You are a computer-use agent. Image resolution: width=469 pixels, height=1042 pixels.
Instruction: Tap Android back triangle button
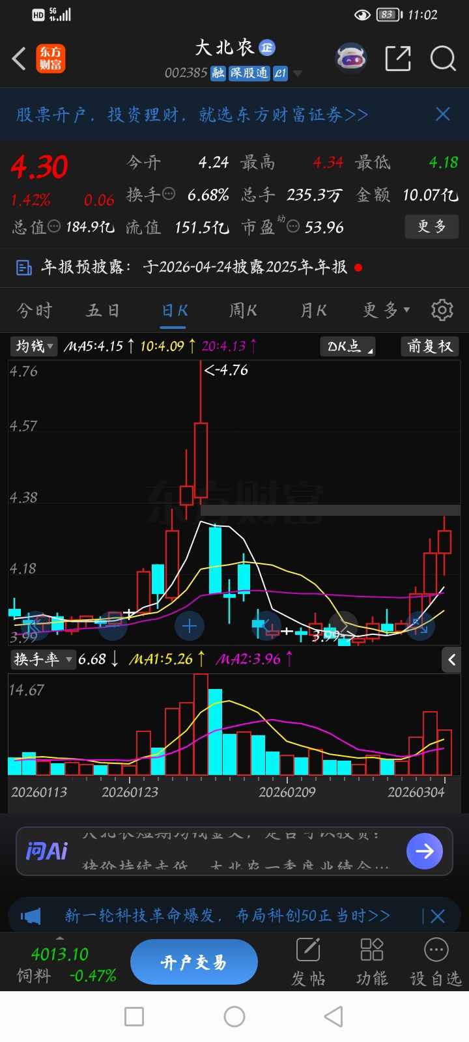point(334,1017)
